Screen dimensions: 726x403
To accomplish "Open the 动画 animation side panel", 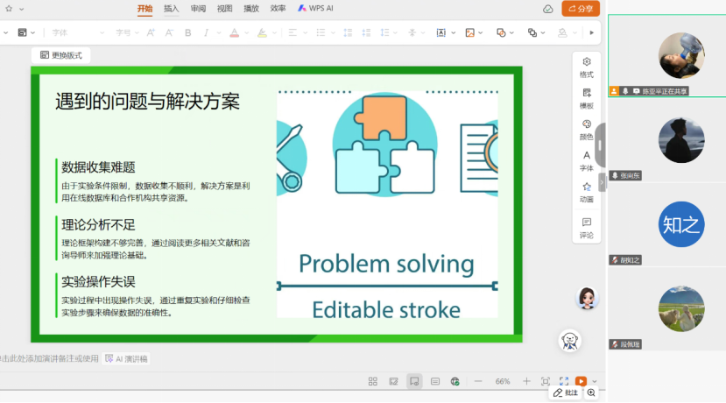I will [x=587, y=192].
